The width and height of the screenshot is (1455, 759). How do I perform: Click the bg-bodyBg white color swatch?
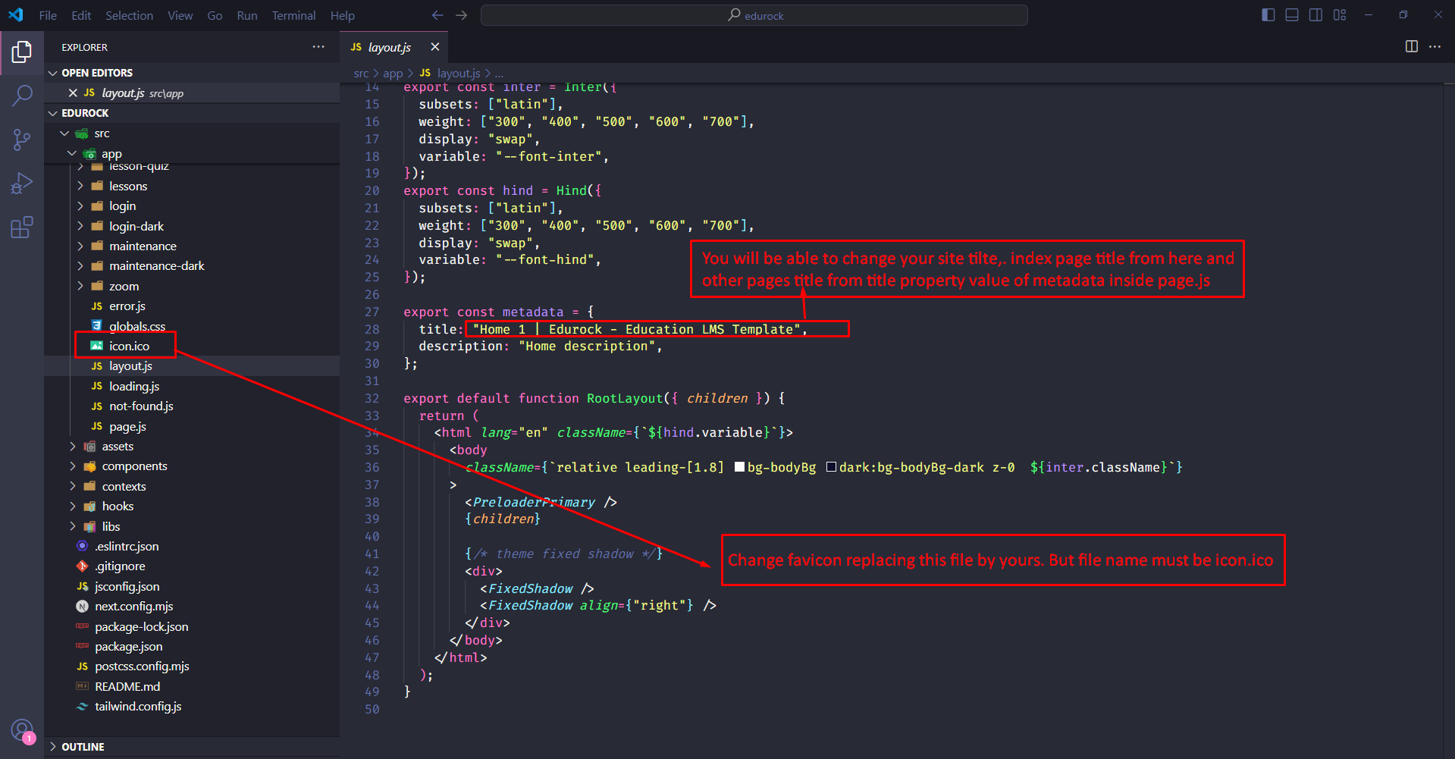click(739, 467)
